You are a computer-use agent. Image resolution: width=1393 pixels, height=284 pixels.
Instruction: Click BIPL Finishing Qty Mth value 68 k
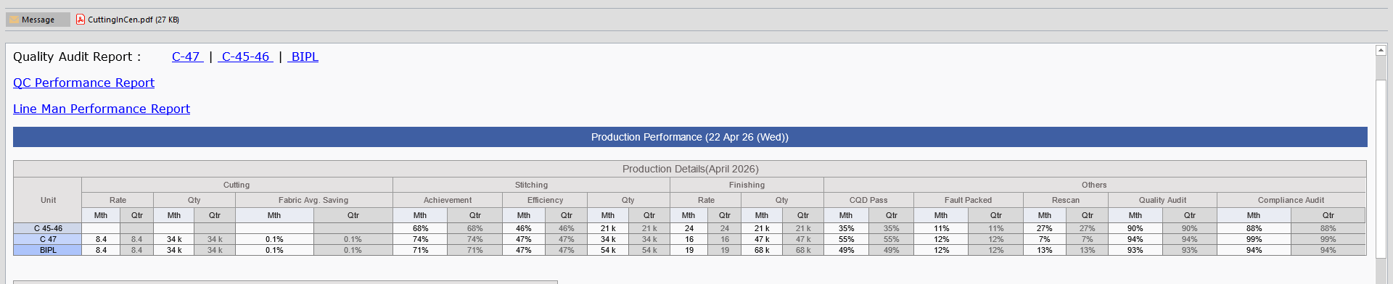762,250
